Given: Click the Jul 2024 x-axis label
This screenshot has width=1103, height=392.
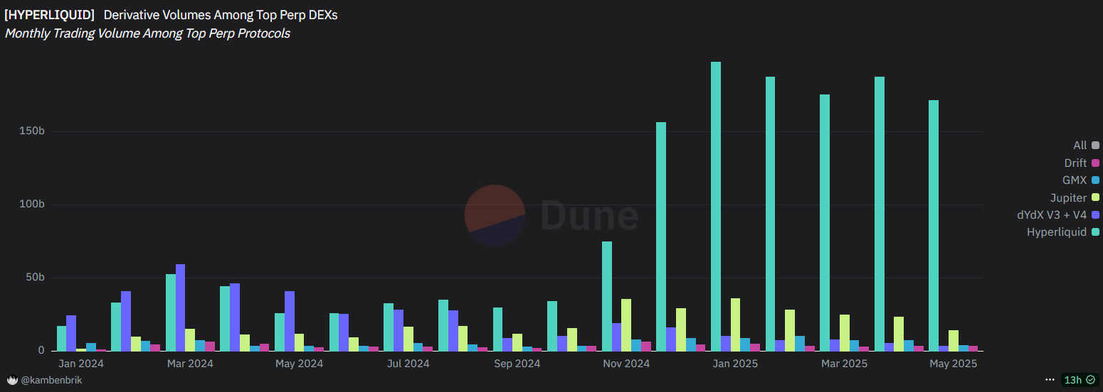Looking at the screenshot, I should pyautogui.click(x=408, y=364).
